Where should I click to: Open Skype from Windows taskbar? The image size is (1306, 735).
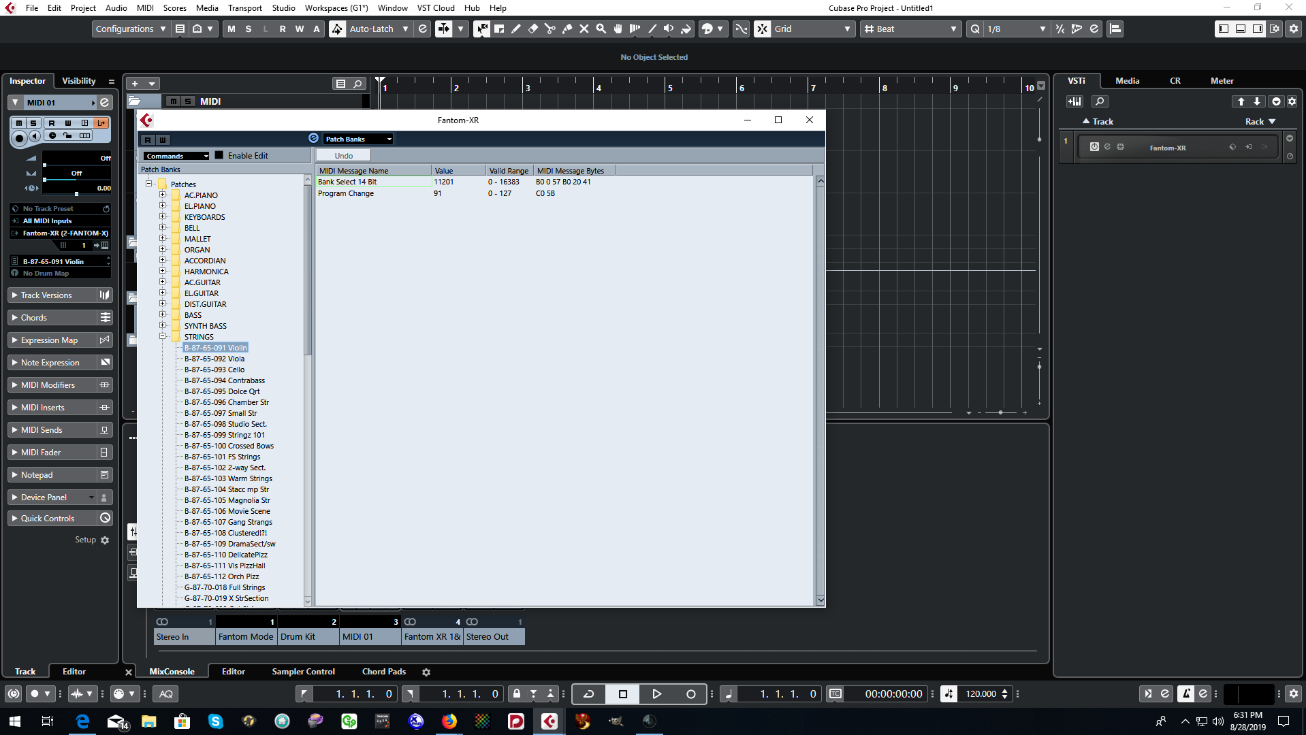coord(216,721)
